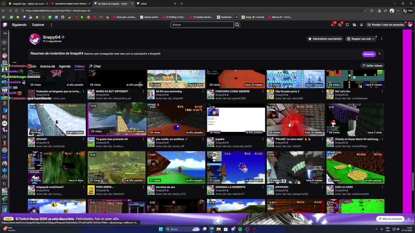415x233 pixels.
Task: Open the Chat pop-out tab
Action: pyautogui.click(x=95, y=66)
